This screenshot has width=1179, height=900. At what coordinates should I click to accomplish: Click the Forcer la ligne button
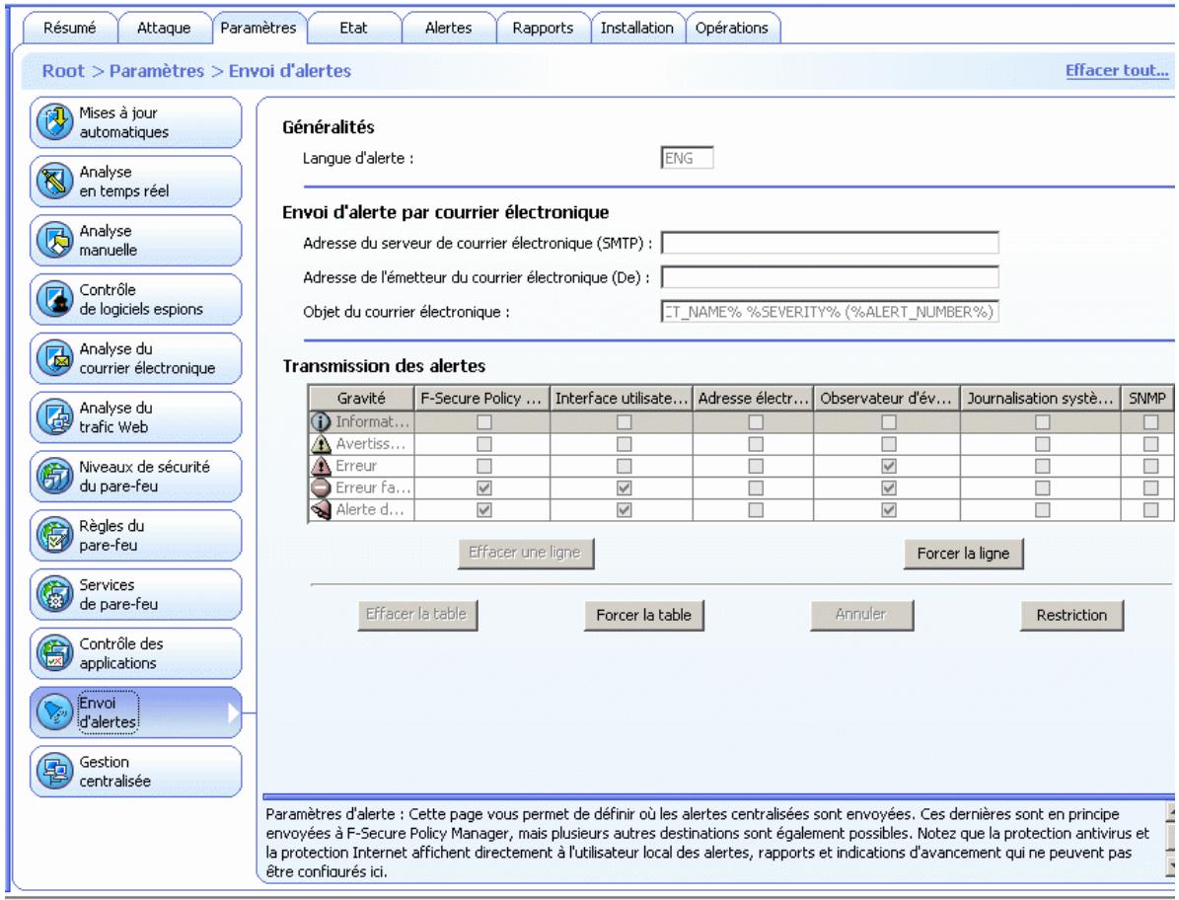point(963,554)
